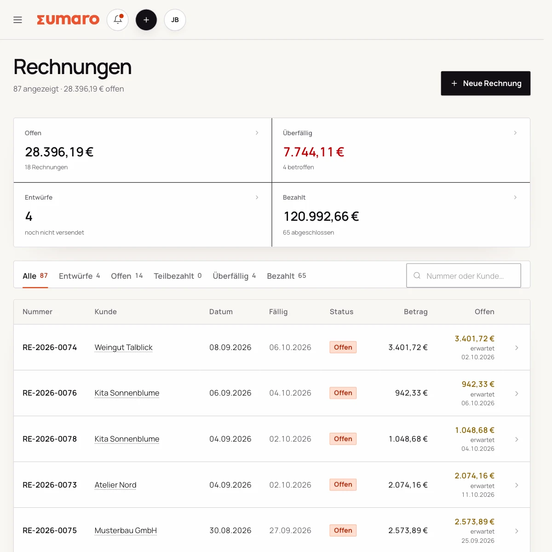Switch to the Entwürfe tab
The image size is (552, 552).
(x=80, y=276)
